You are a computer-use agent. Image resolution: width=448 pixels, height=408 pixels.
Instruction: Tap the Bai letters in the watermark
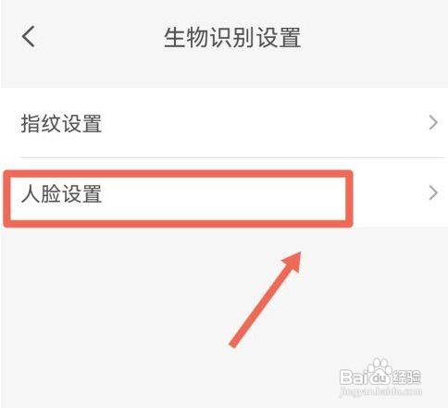tap(355, 377)
